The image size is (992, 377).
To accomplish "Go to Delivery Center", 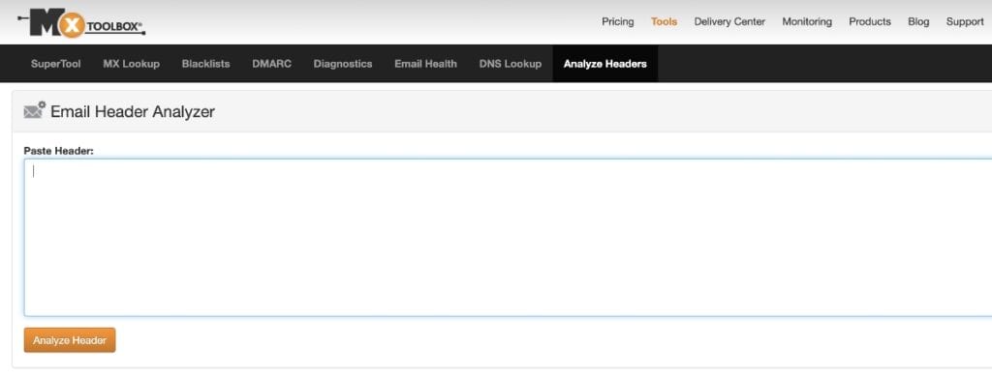I will [x=729, y=21].
